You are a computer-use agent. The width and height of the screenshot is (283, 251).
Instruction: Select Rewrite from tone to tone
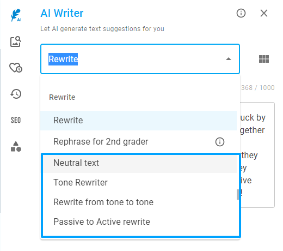138,202
